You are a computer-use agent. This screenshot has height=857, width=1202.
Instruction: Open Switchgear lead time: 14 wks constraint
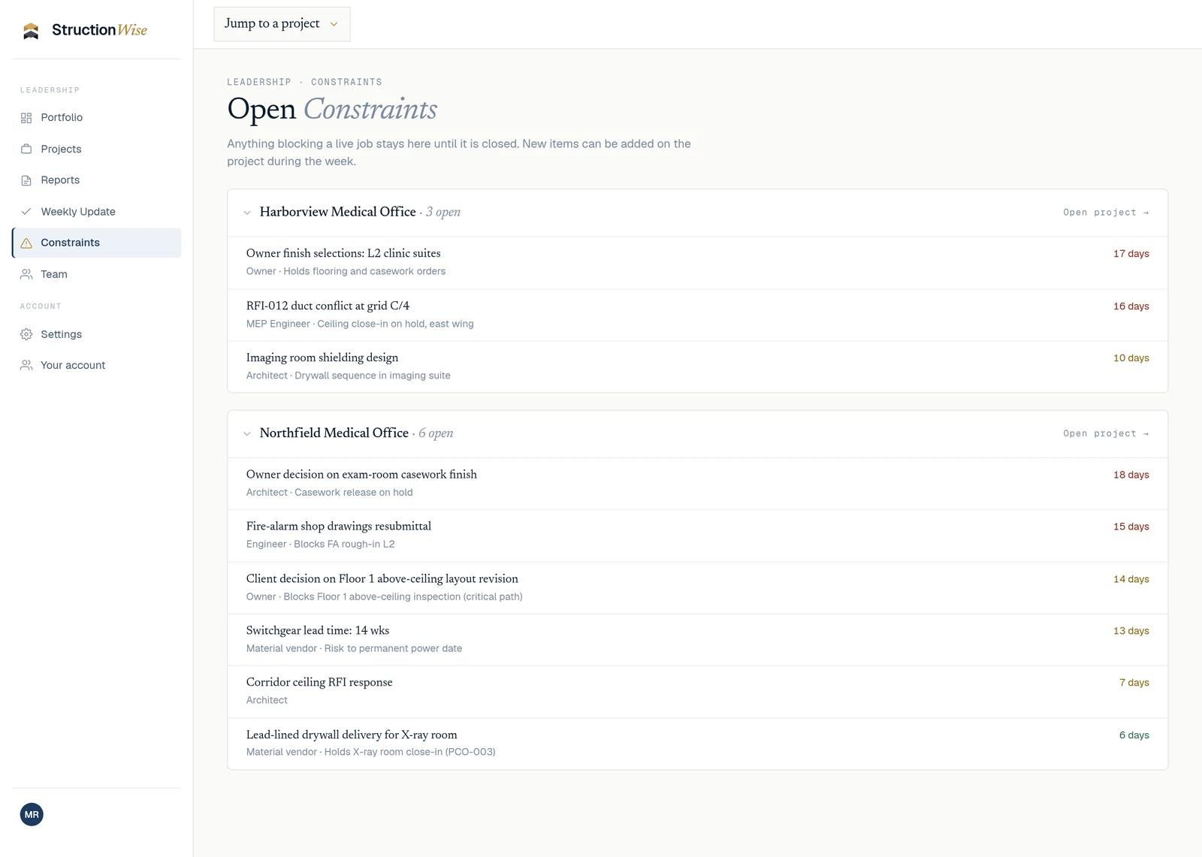click(x=697, y=639)
